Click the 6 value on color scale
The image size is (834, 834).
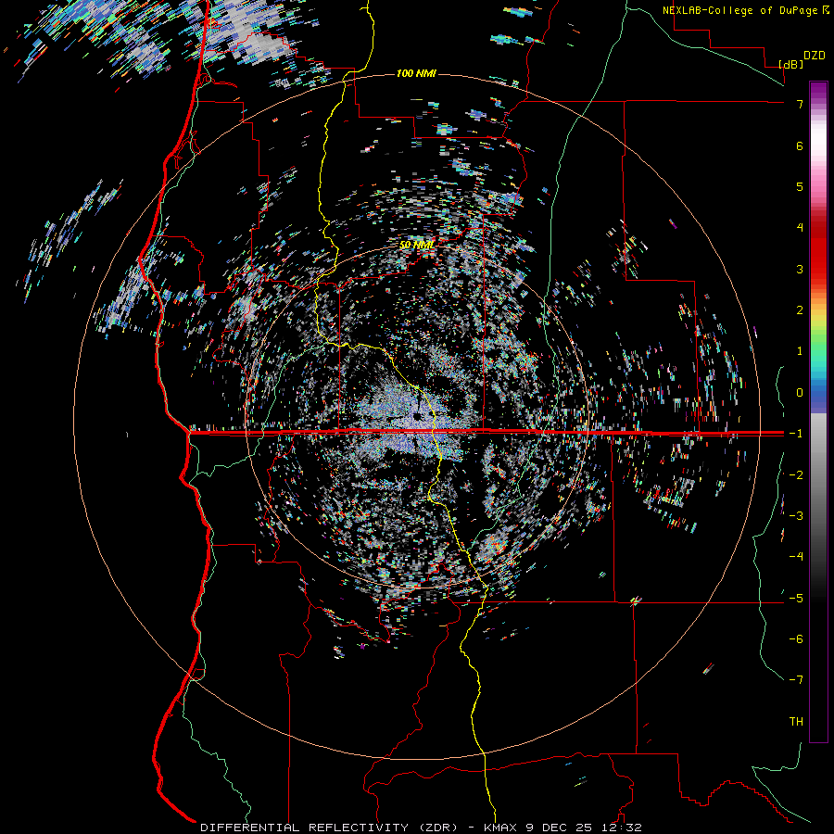pyautogui.click(x=800, y=145)
